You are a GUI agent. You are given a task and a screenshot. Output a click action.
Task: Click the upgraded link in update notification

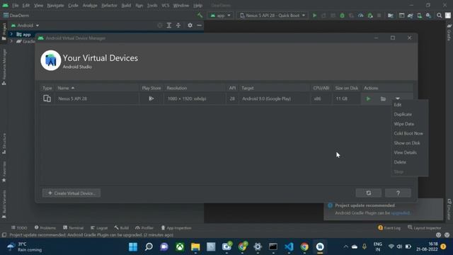click(x=400, y=212)
